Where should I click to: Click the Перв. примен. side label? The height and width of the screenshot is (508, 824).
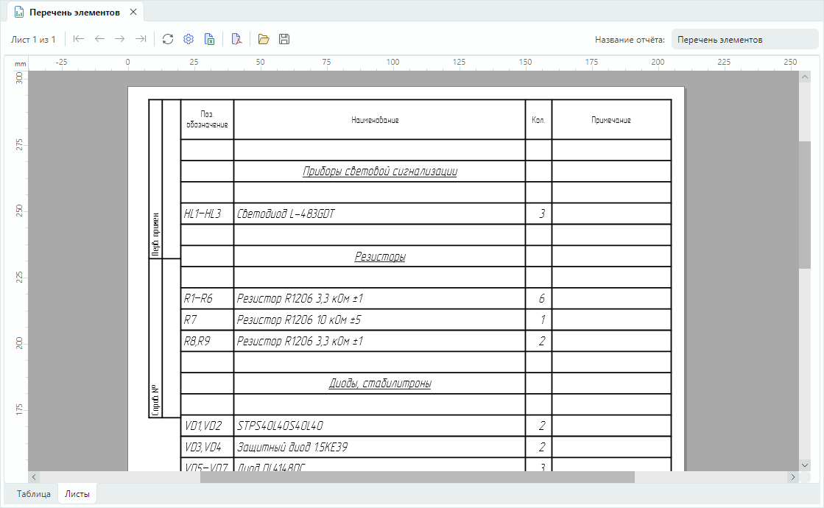(x=155, y=234)
